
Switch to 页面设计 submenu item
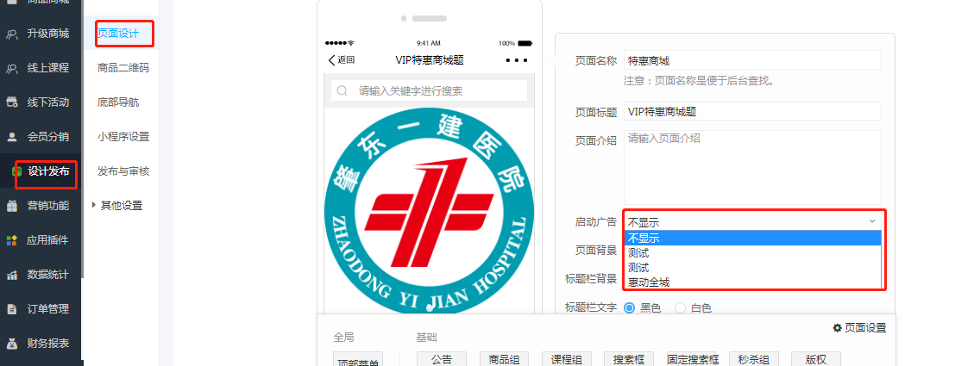(118, 34)
